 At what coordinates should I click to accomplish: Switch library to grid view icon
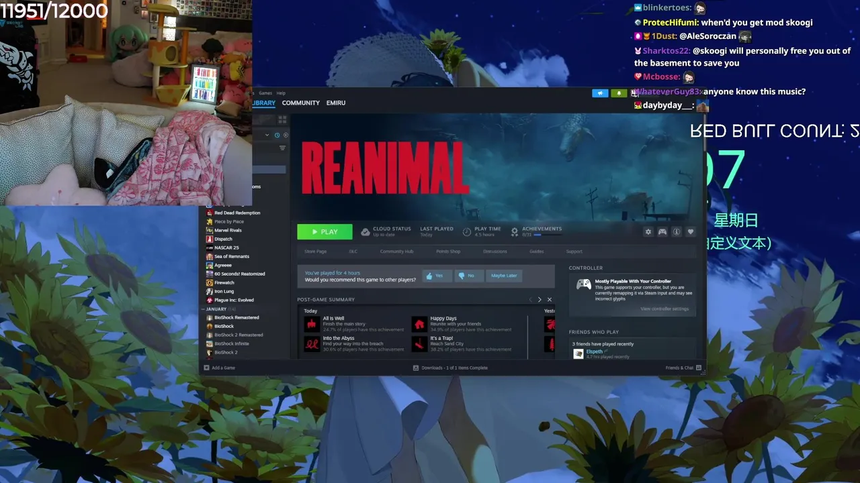click(282, 119)
